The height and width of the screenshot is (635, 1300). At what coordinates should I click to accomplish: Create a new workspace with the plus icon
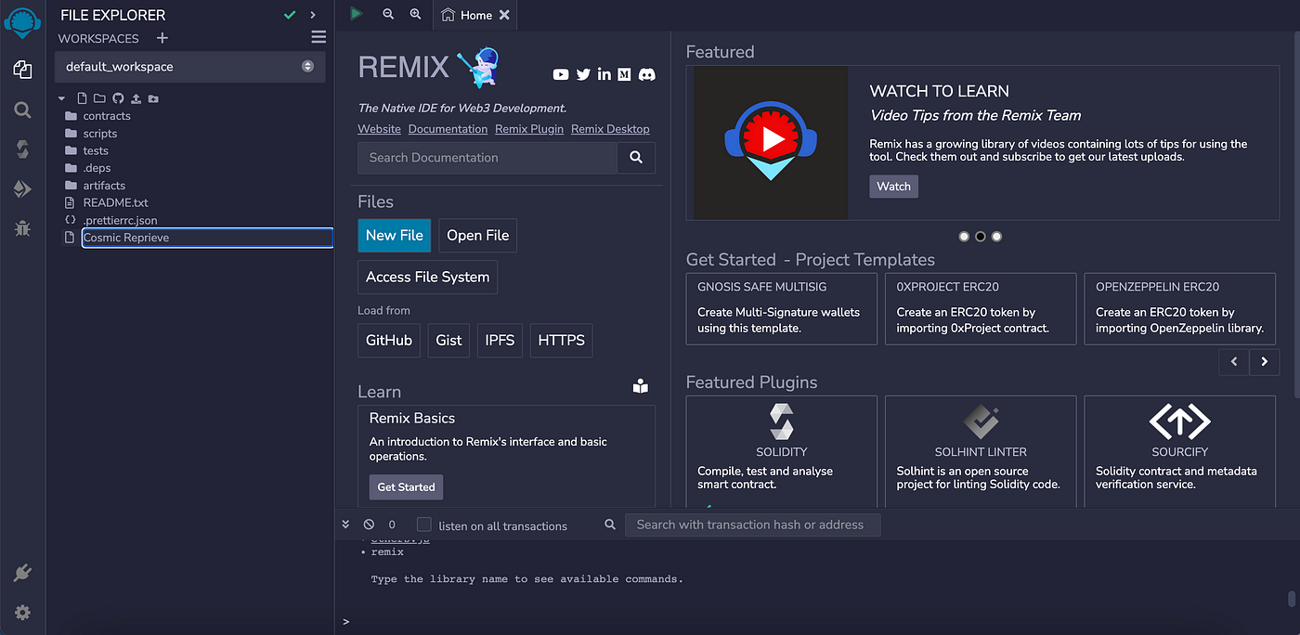[162, 38]
